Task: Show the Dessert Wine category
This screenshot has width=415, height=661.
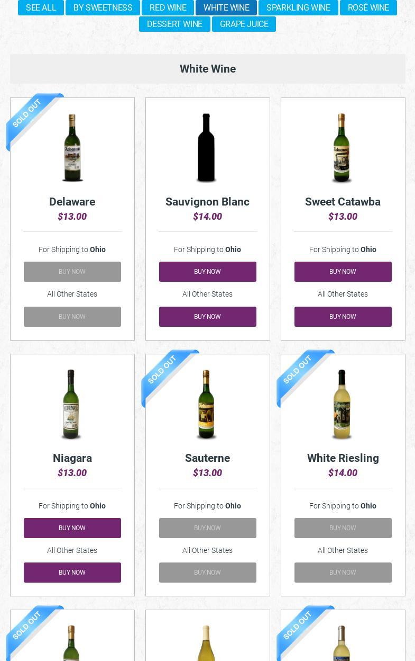Action: coord(174,24)
